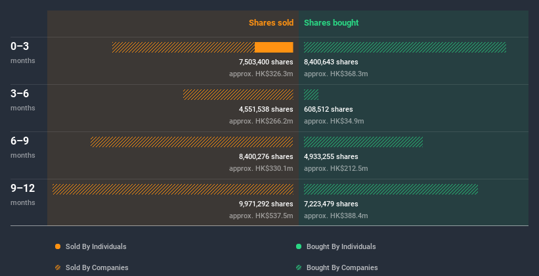
Task: Click the 0–3 months row label
Action: tap(23, 53)
